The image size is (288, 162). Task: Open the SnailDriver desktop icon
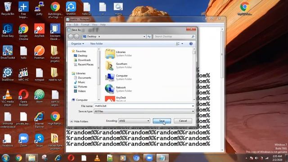[8, 74]
